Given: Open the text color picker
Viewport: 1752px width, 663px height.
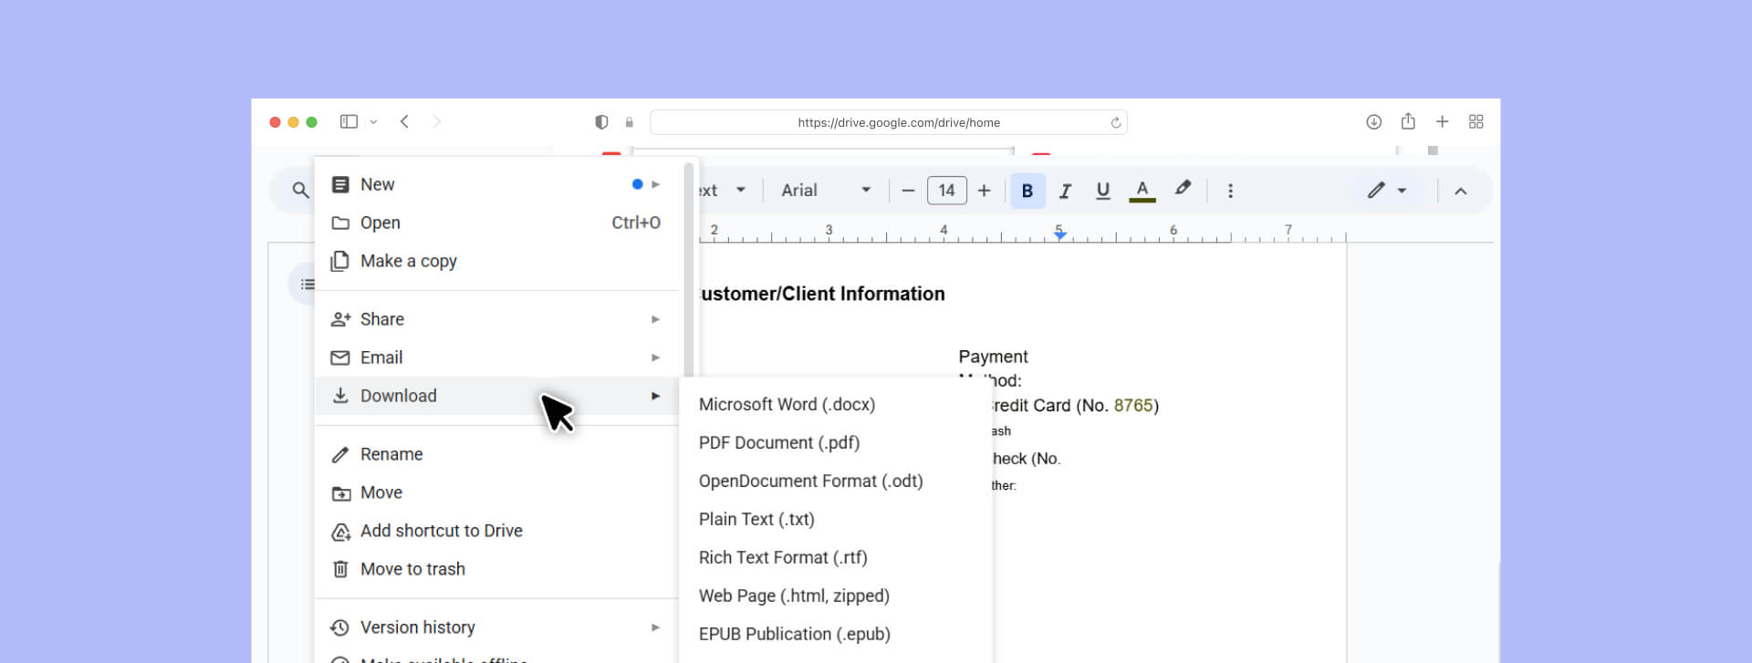Looking at the screenshot, I should (1142, 191).
